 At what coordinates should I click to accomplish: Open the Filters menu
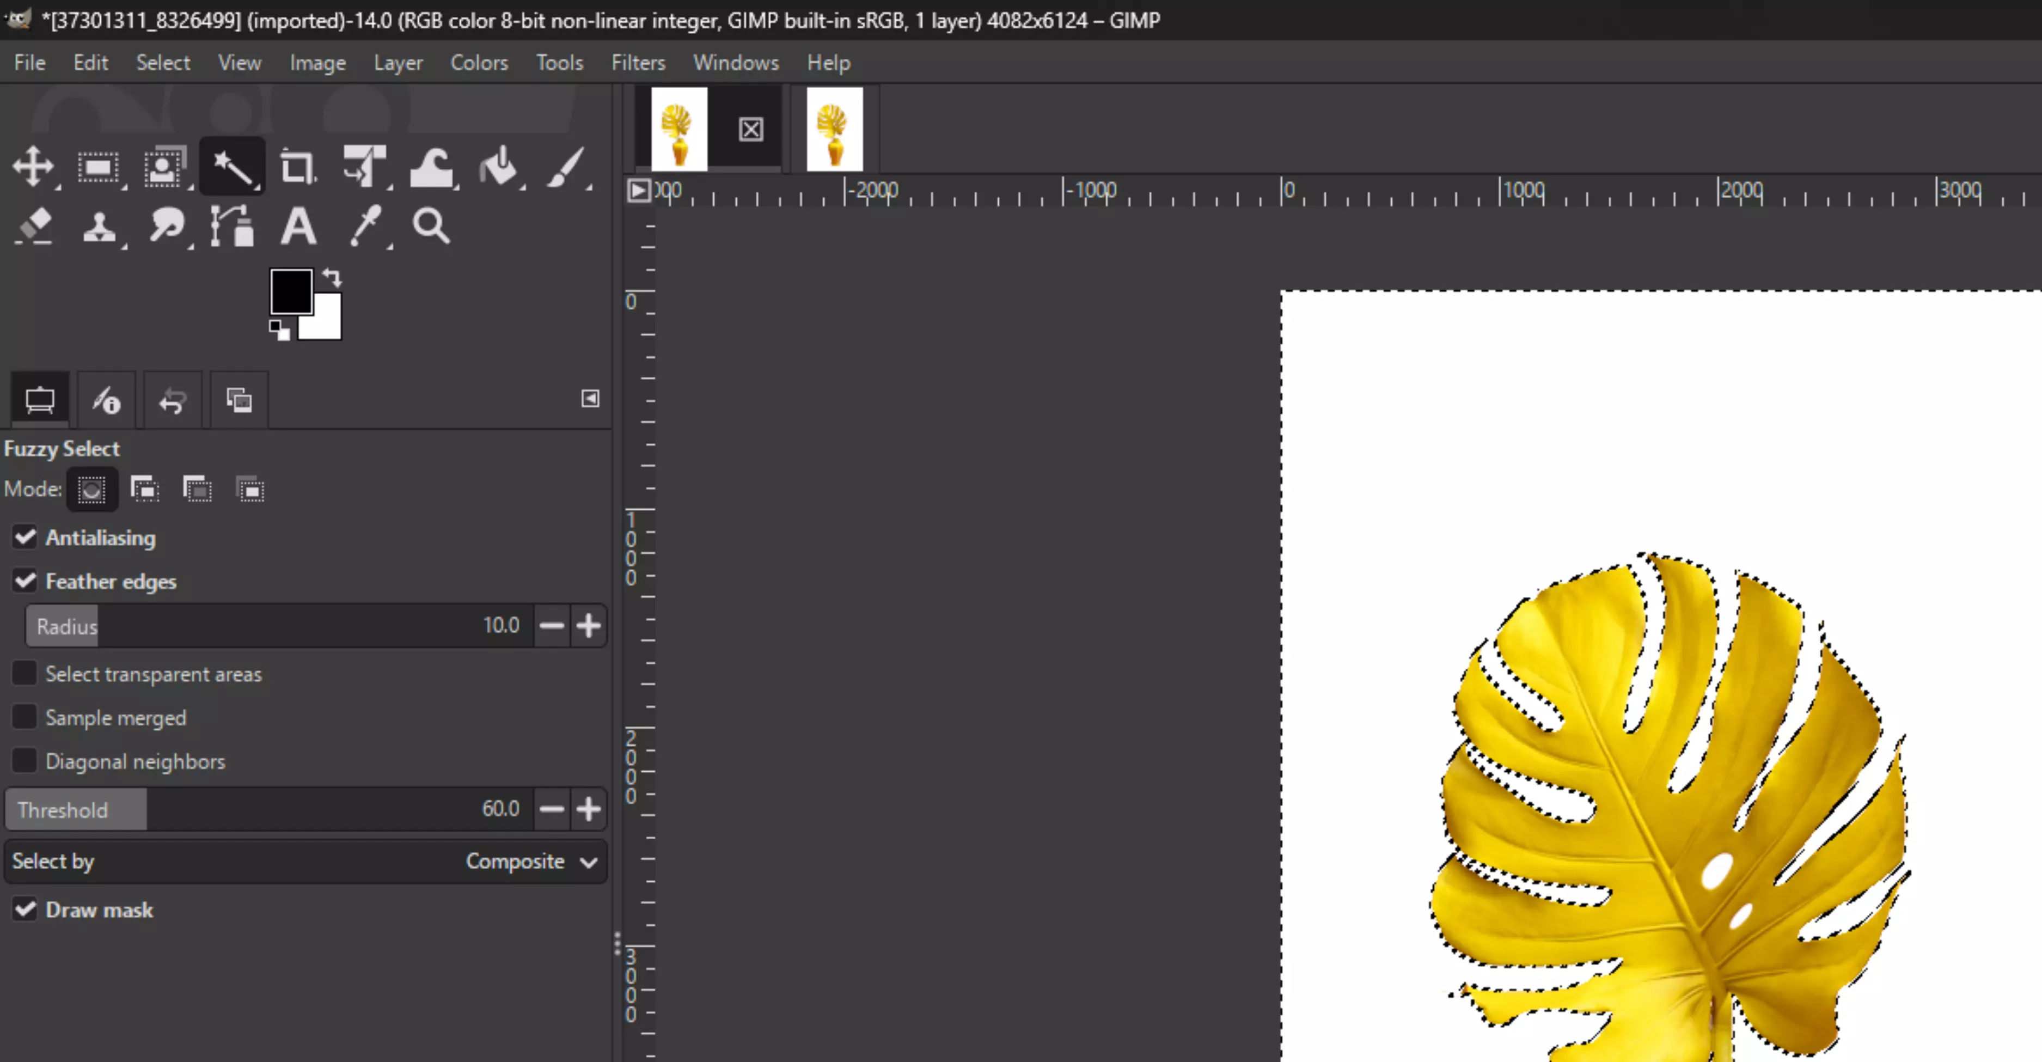tap(638, 63)
